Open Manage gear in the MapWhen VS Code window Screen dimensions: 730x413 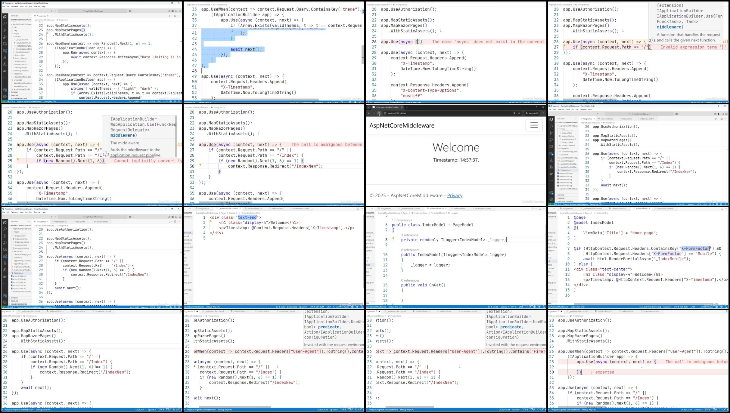point(5,96)
